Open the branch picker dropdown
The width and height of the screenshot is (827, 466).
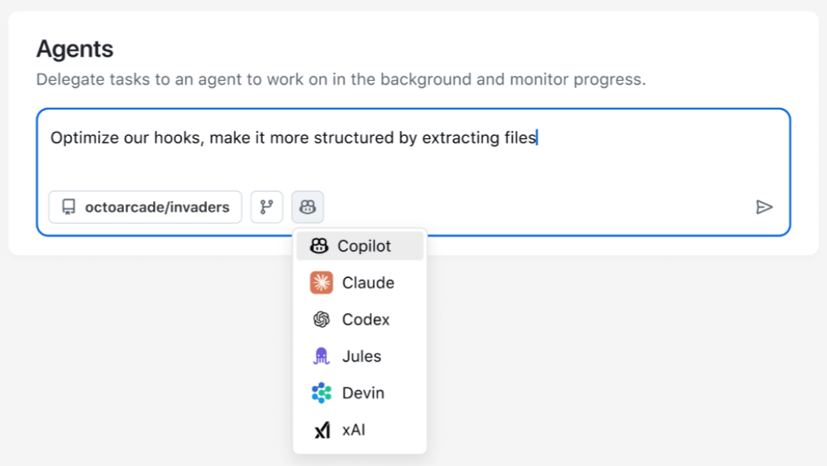point(266,207)
